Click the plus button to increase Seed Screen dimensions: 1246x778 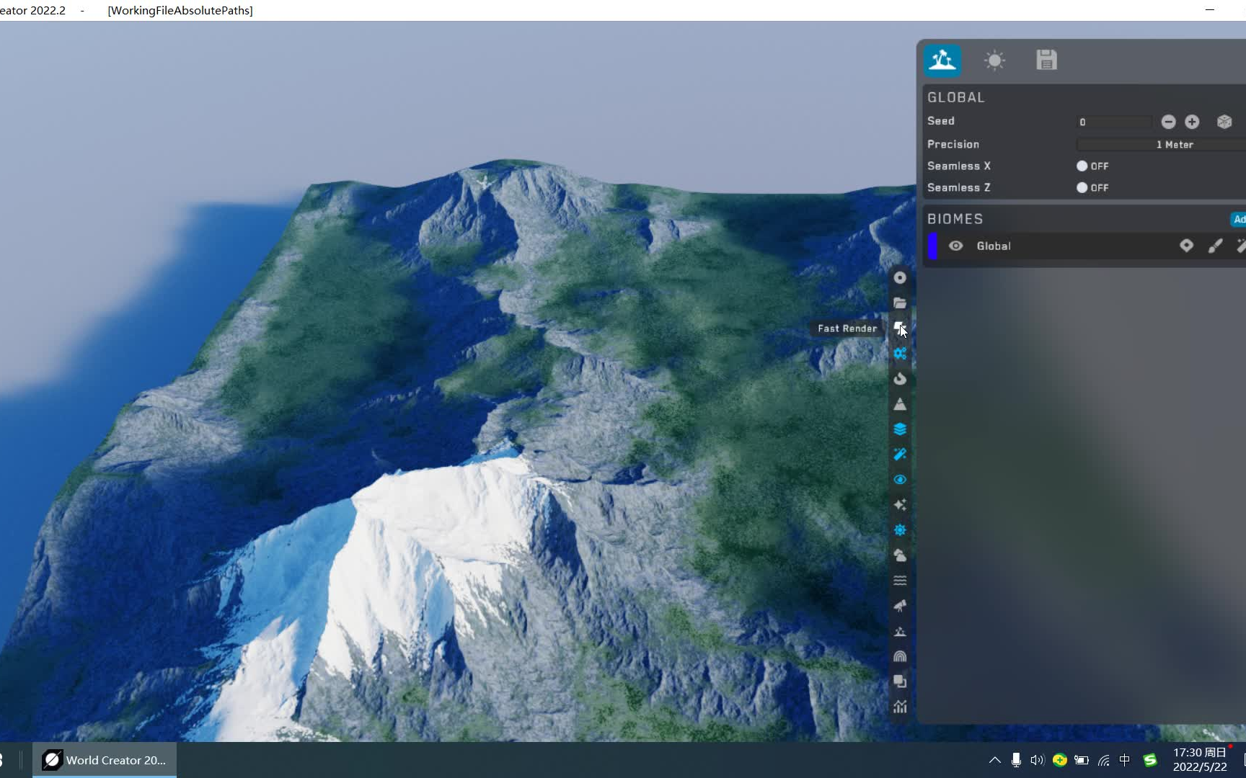[x=1191, y=122]
